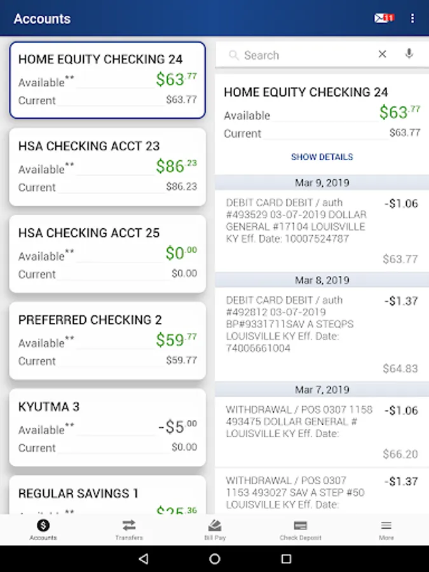Select the Accounts tab
The height and width of the screenshot is (572, 429).
click(x=43, y=529)
